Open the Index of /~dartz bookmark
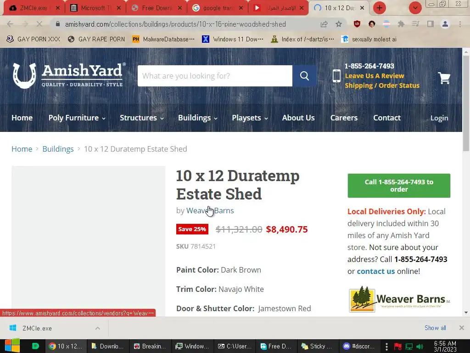This screenshot has width=470, height=353. pyautogui.click(x=302, y=40)
